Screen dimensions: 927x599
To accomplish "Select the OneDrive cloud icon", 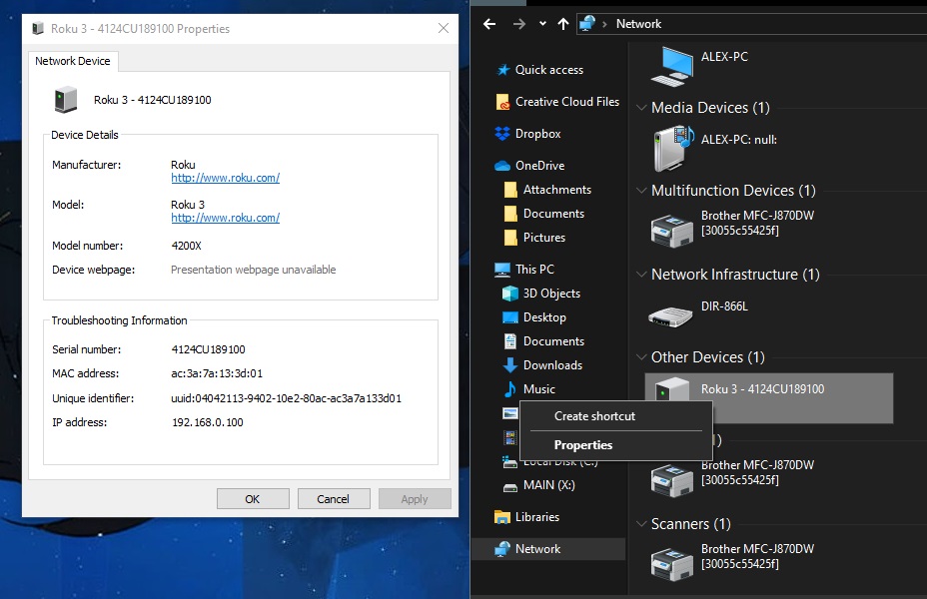I will (x=502, y=166).
